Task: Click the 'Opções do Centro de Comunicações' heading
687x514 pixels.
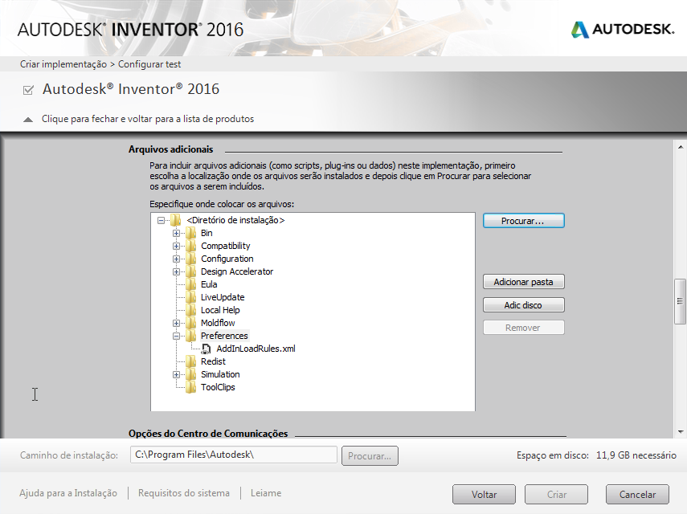Action: click(208, 434)
